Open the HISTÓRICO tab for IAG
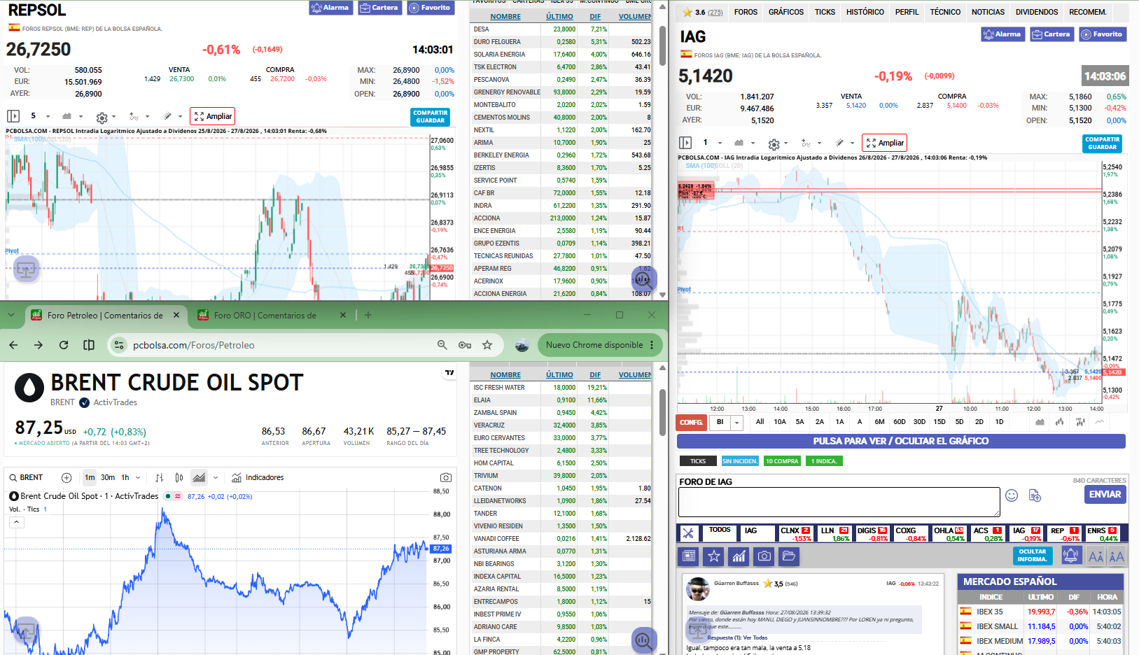The width and height of the screenshot is (1139, 655). pyautogui.click(x=865, y=12)
